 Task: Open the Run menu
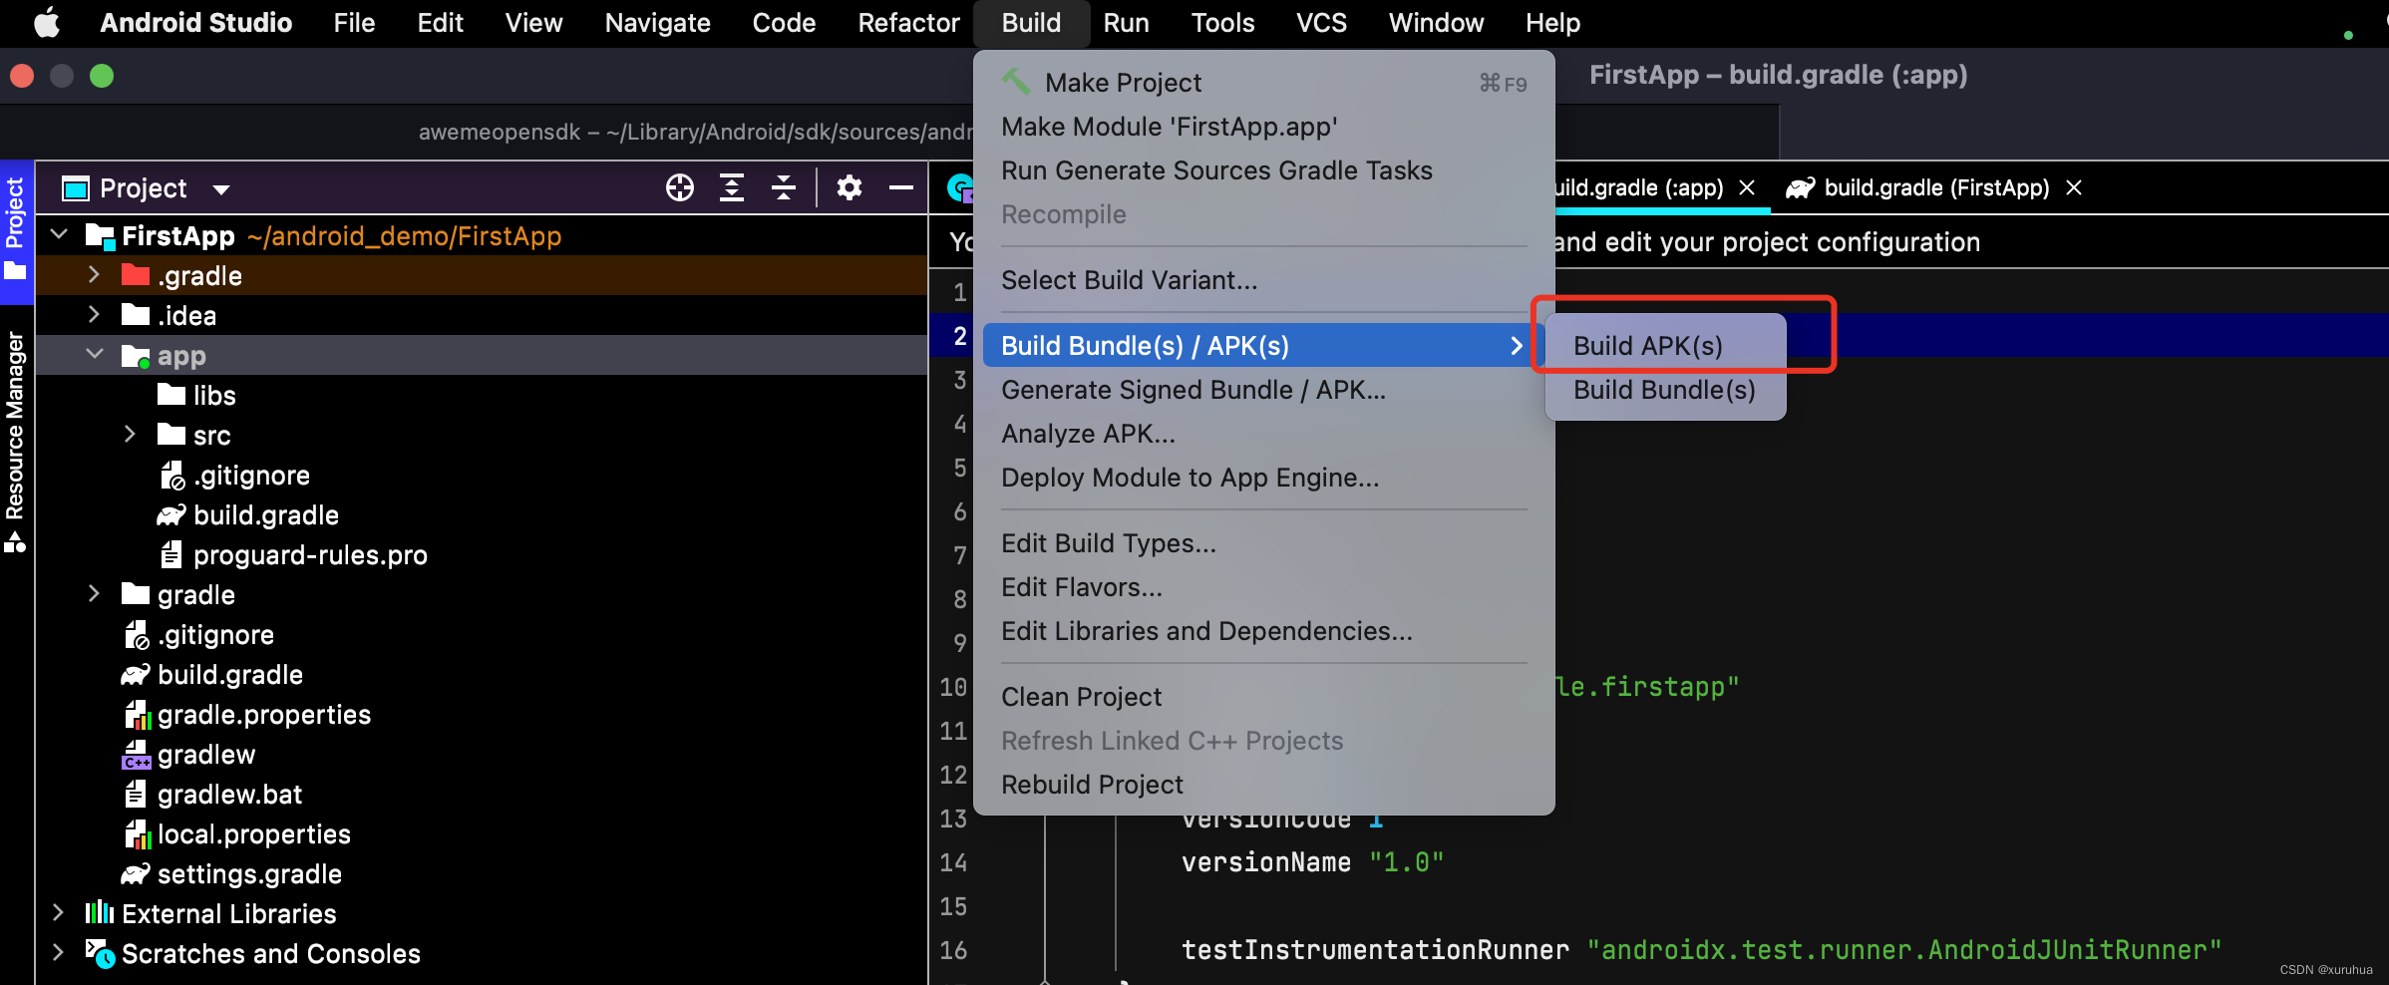point(1126,22)
